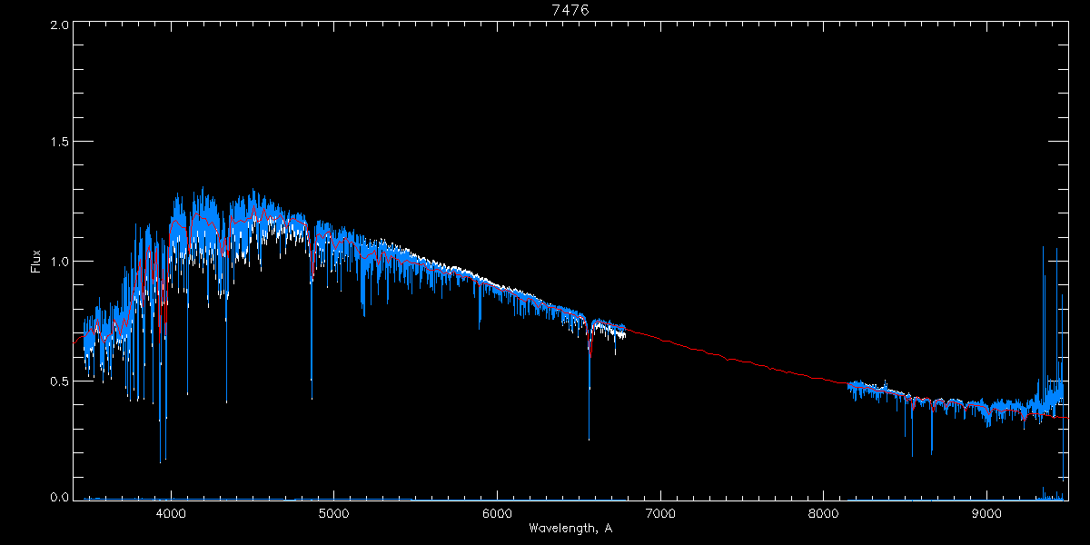This screenshot has height=545, width=1090.
Task: Click the red model line at 7500 Å gap
Action: tap(742, 360)
